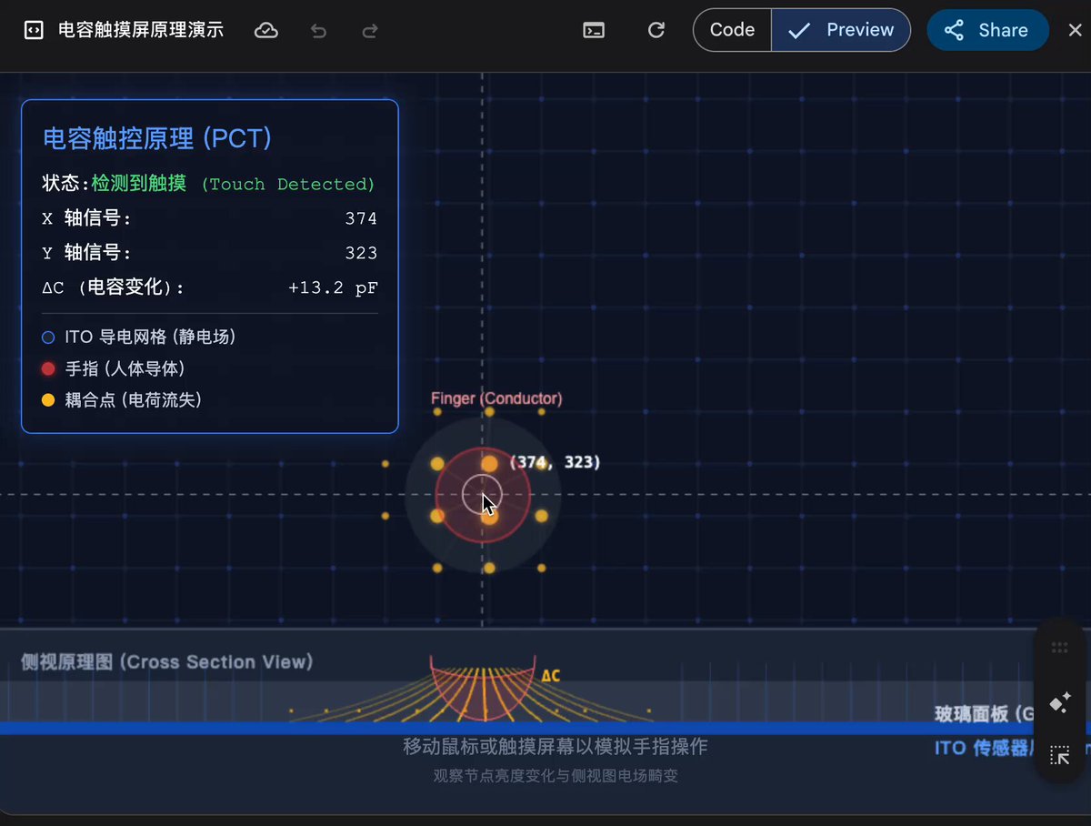1091x826 pixels.
Task: Redo the last change
Action: pos(370,30)
